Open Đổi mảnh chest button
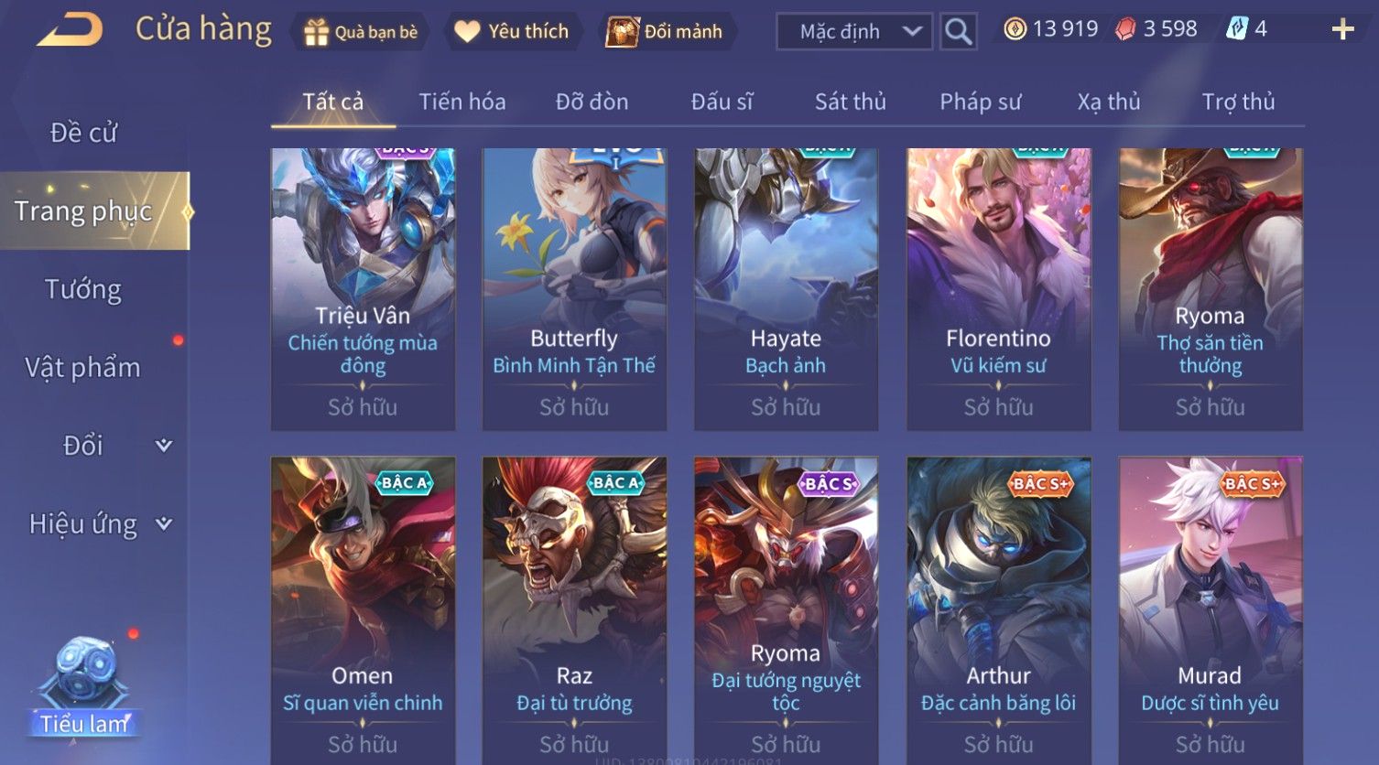Screen dimensions: 1379x765 pyautogui.click(x=666, y=32)
